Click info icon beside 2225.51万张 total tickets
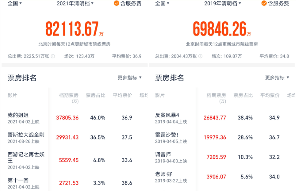296x191 pixels. point(53,56)
